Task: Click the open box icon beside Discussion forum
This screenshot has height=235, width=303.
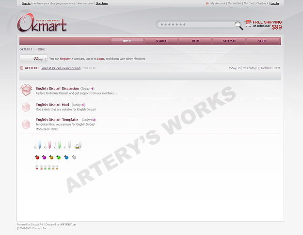Action: pyautogui.click(x=26, y=90)
